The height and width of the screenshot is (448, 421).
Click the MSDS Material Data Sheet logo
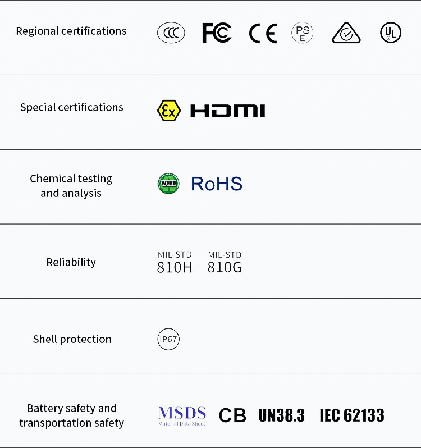click(182, 415)
